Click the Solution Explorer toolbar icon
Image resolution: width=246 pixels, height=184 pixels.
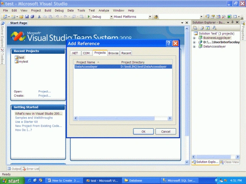click(x=207, y=17)
